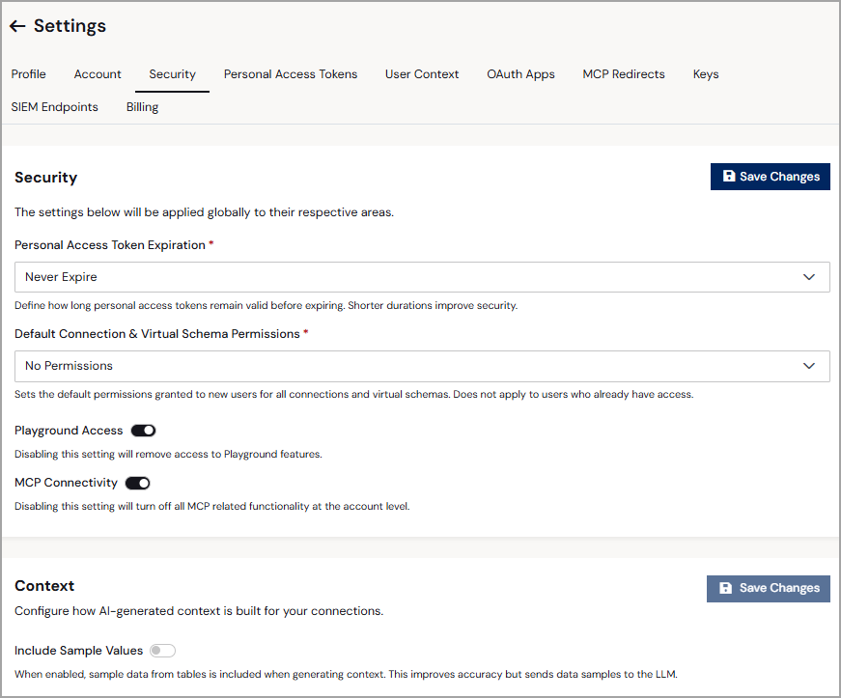
Task: Click help text about token durations improving security
Action: click(266, 306)
